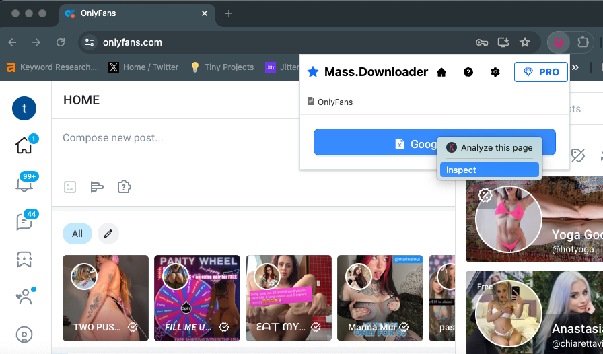This screenshot has height=354, width=603.
Task: Select the All filter chip
Action: pyautogui.click(x=77, y=234)
